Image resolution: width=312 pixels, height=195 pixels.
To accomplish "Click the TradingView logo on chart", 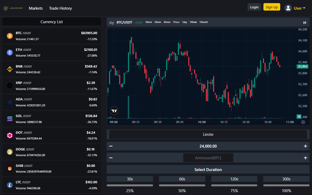I will (114, 111).
